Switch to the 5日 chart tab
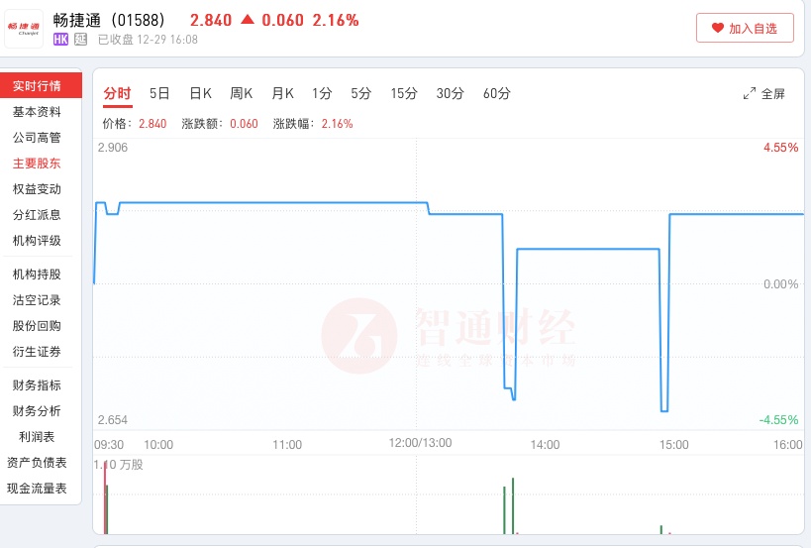 tap(159, 94)
